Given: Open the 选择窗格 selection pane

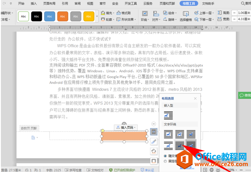Looking at the screenshot, I should point(186,16).
